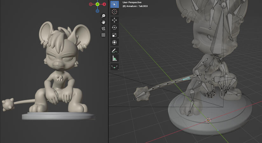
Task: Select the Scale tool
Action: click(114, 35)
